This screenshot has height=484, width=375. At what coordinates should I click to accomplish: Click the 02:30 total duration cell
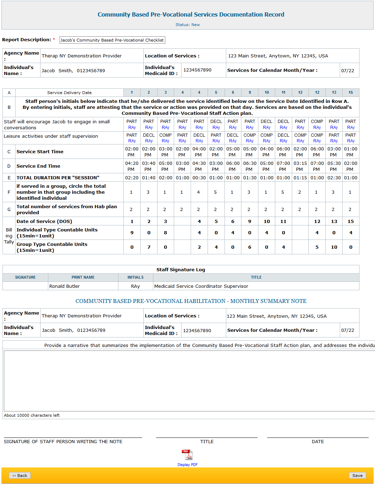(334, 178)
